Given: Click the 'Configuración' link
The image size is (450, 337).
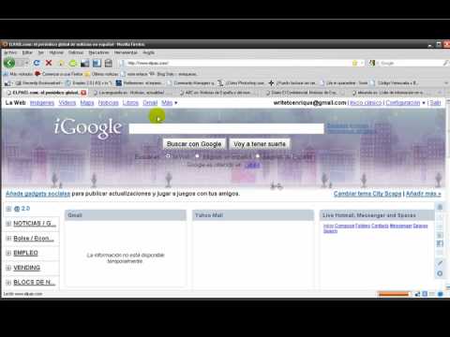Looking at the screenshot, I should tap(403, 103).
